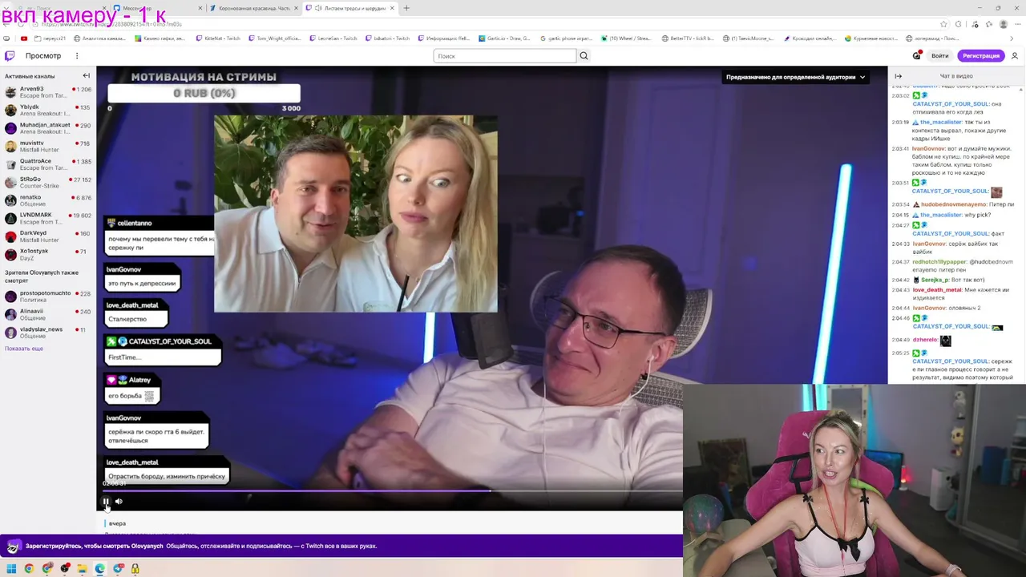This screenshot has width=1026, height=577.
Task: Pause the video with the pause button
Action: (105, 502)
